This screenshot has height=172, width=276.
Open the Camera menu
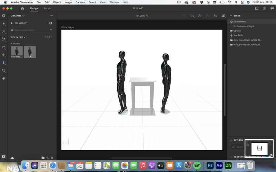click(x=80, y=2)
